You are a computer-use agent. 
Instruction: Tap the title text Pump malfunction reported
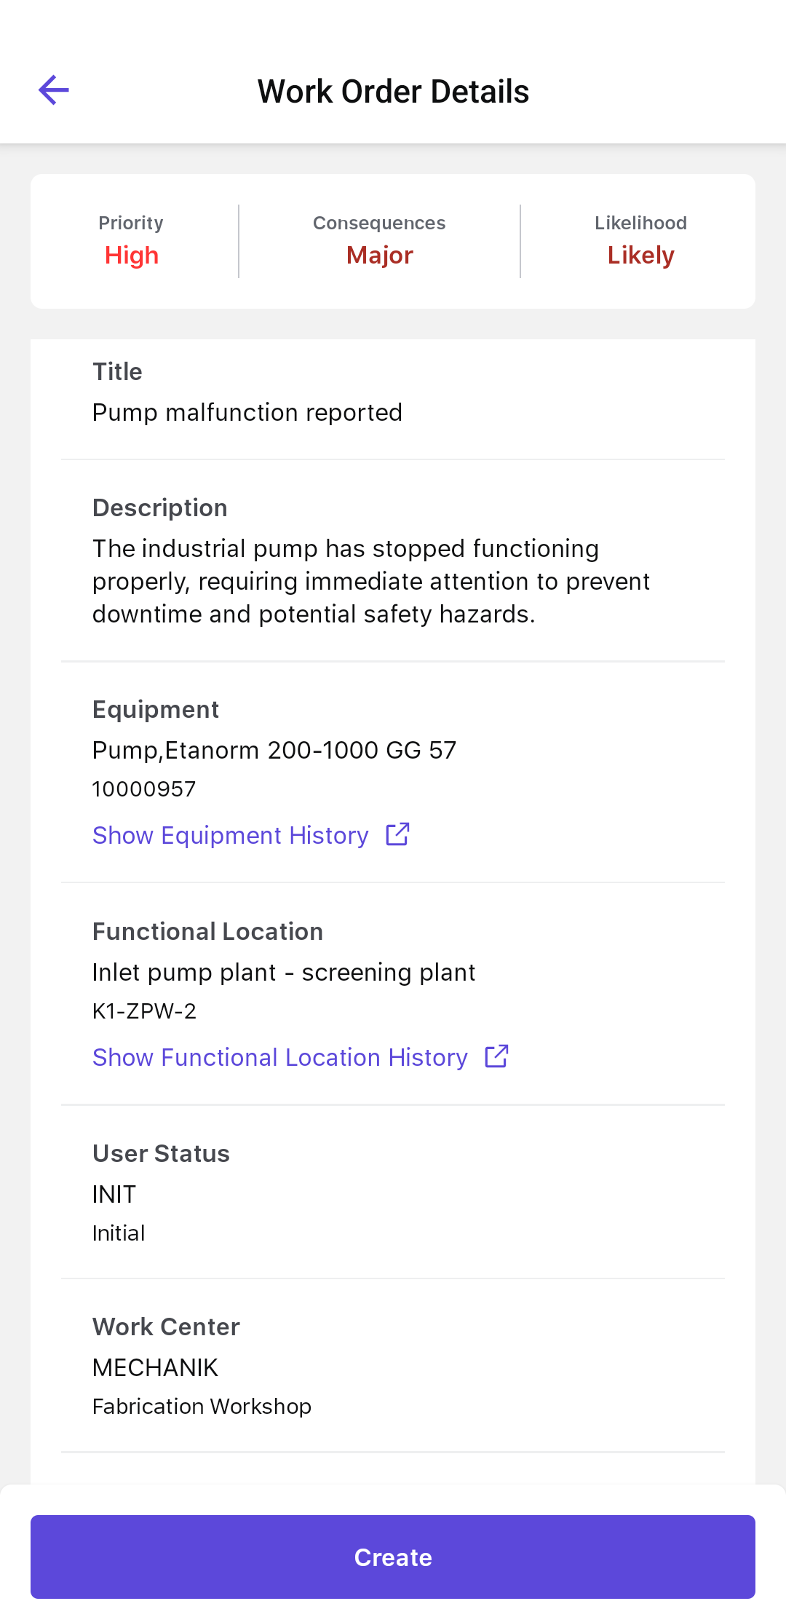coord(247,413)
